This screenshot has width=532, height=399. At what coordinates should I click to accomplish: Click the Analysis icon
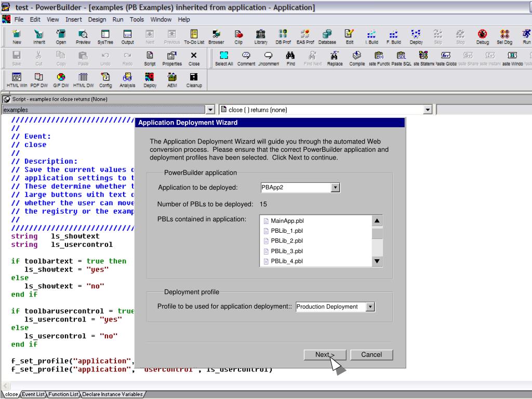click(x=128, y=81)
